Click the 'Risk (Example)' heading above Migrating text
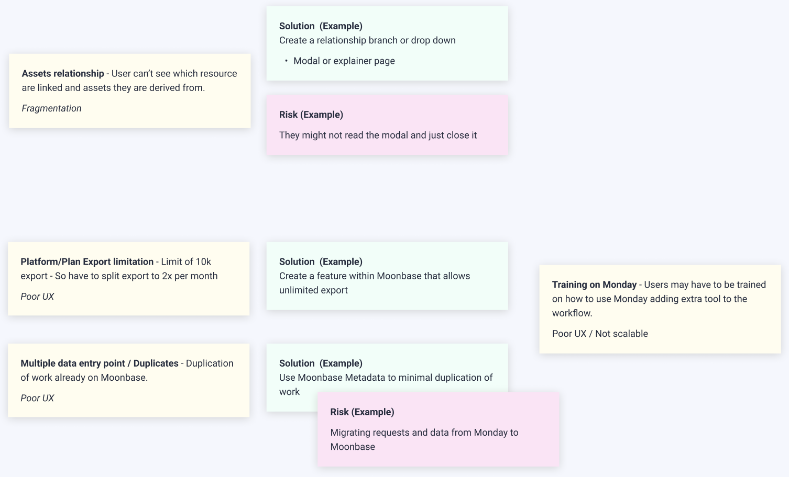789x477 pixels. 362,412
